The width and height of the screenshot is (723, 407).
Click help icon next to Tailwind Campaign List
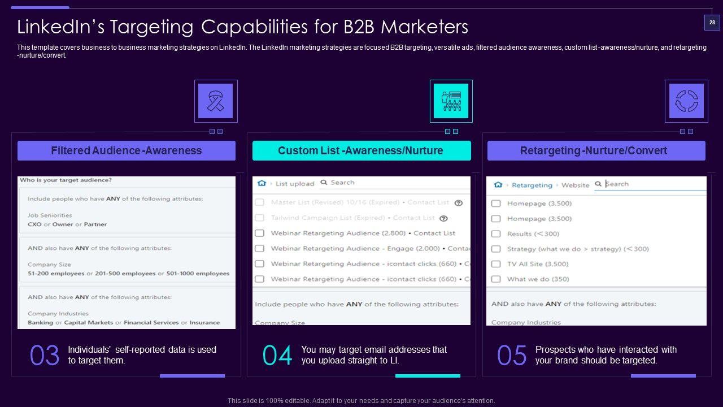(444, 218)
